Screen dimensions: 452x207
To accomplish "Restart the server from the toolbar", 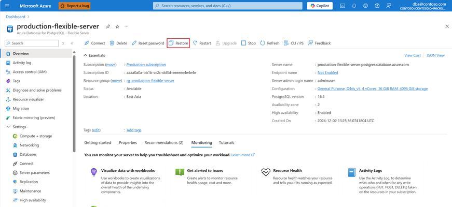I will (x=202, y=43).
